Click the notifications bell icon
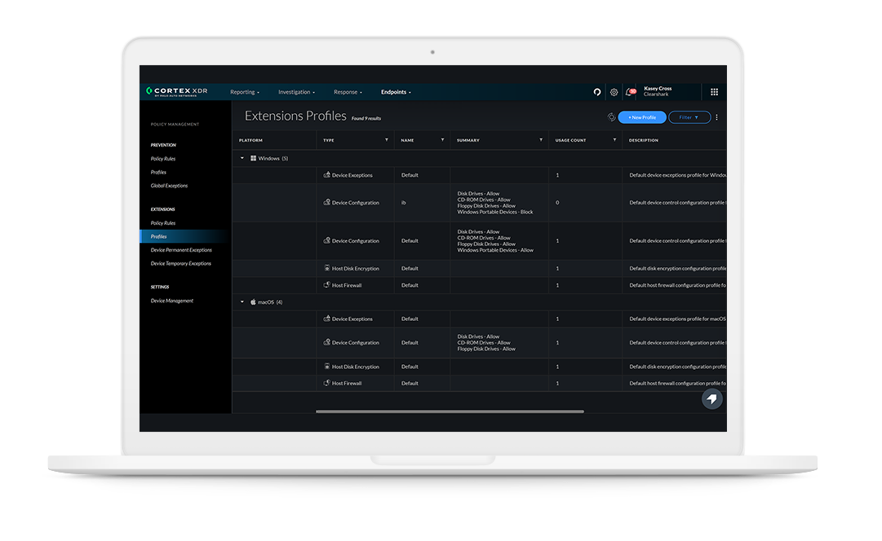Viewport: 882px width, 541px height. point(629,92)
